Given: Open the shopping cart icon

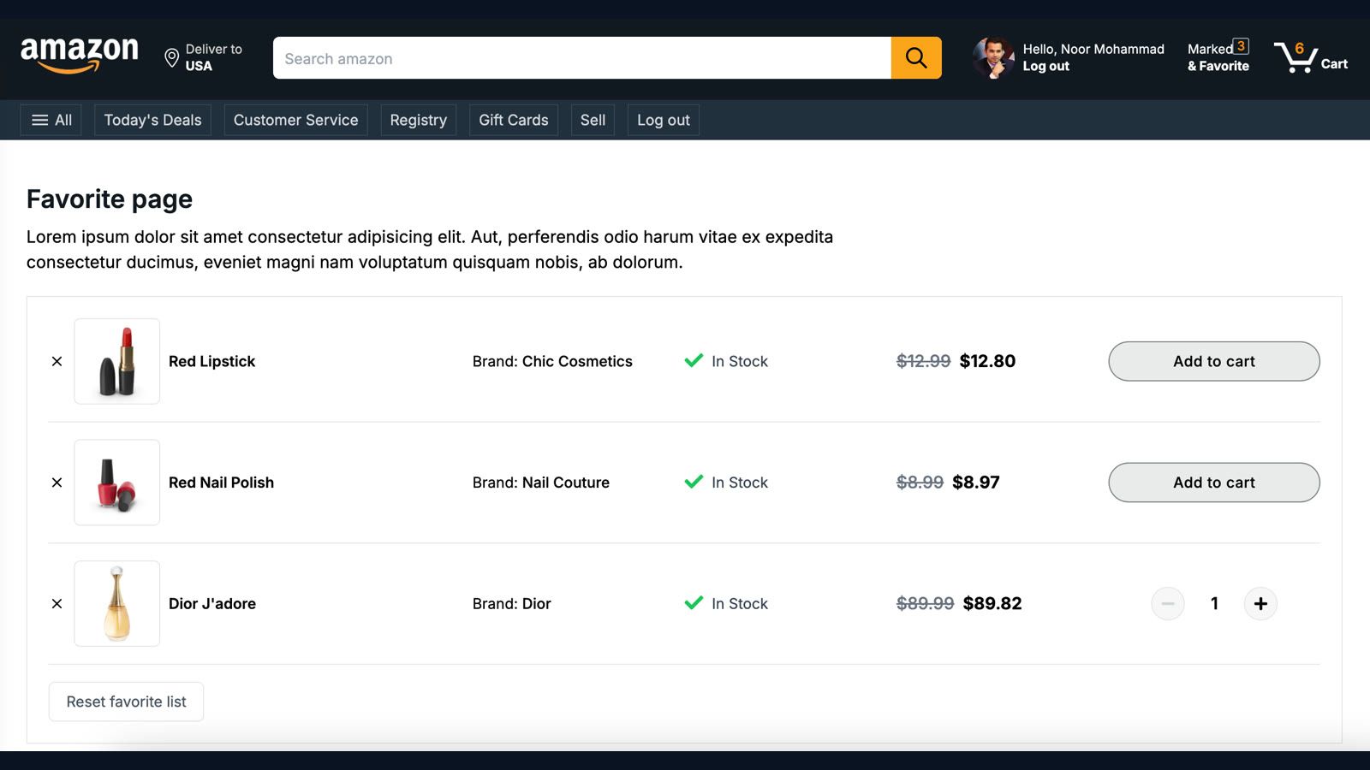Looking at the screenshot, I should click(x=1296, y=57).
